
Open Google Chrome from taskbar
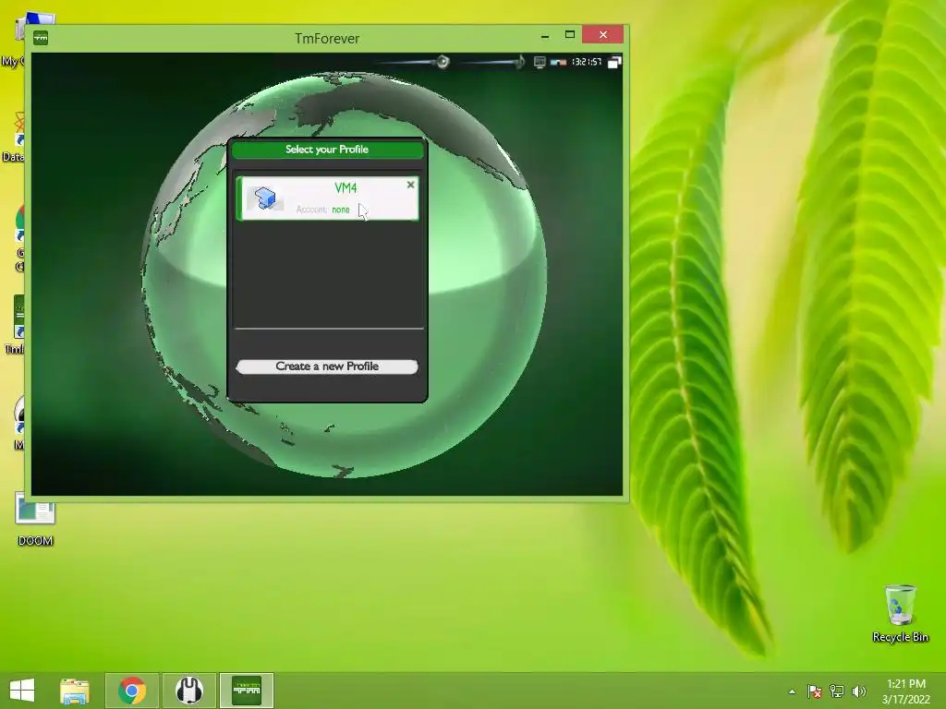pyautogui.click(x=132, y=691)
